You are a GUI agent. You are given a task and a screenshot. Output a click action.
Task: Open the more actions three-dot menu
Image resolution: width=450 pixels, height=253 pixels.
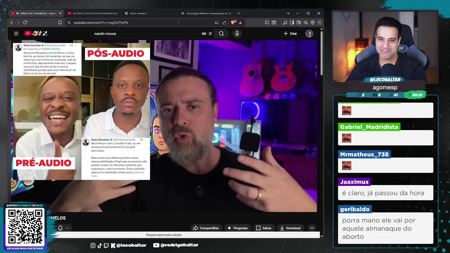point(312,228)
